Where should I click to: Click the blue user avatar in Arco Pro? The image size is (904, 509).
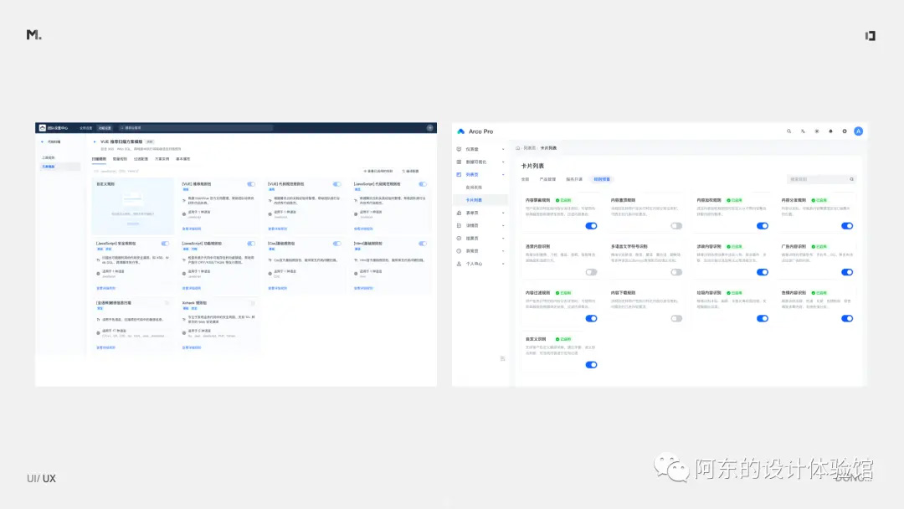click(x=858, y=131)
